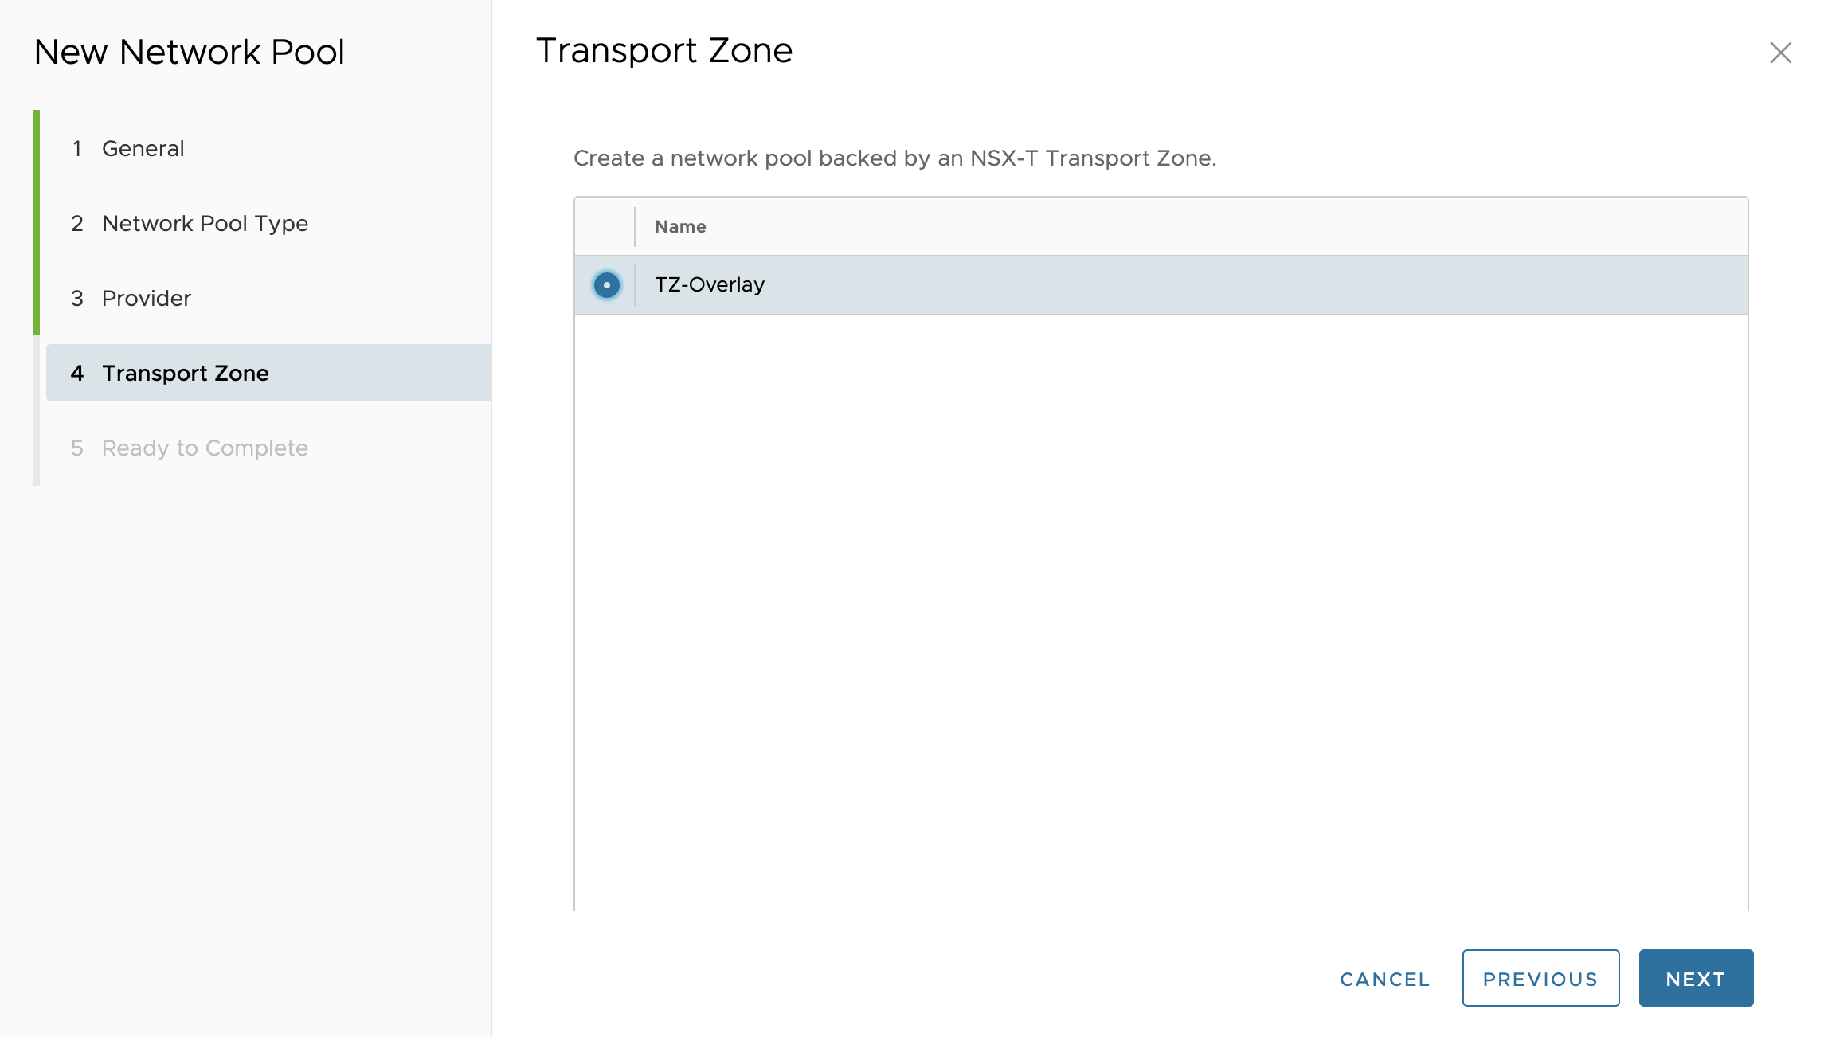Open the Network Pool Type step
The width and height of the screenshot is (1824, 1037).
(x=205, y=224)
